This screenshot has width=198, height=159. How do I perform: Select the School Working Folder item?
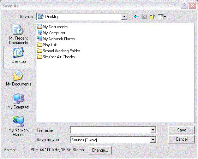pos(59,51)
